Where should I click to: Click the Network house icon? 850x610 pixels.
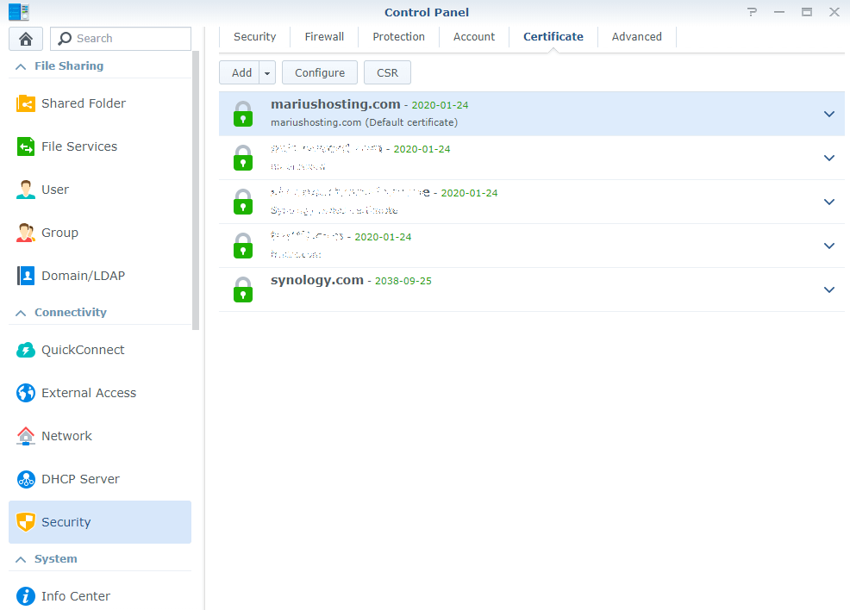[x=26, y=436]
